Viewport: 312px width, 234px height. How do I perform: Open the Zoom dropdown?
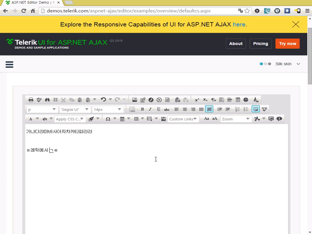point(236,119)
